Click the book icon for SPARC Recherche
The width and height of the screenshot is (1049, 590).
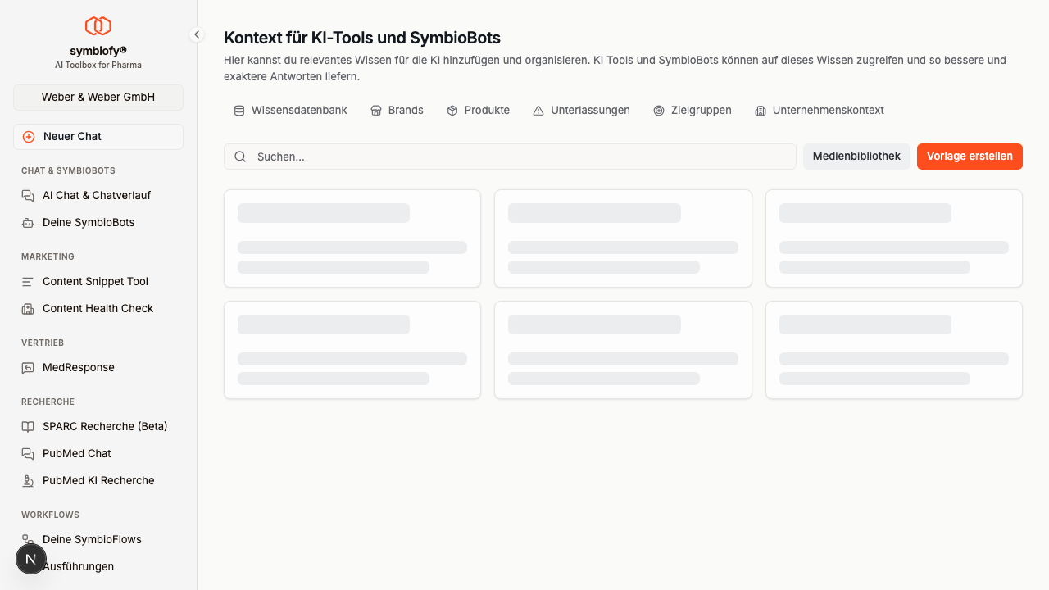[28, 427]
